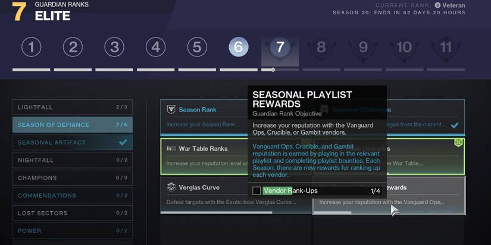The width and height of the screenshot is (491, 245).
Task: Click the season end countdown text
Action: [399, 12]
